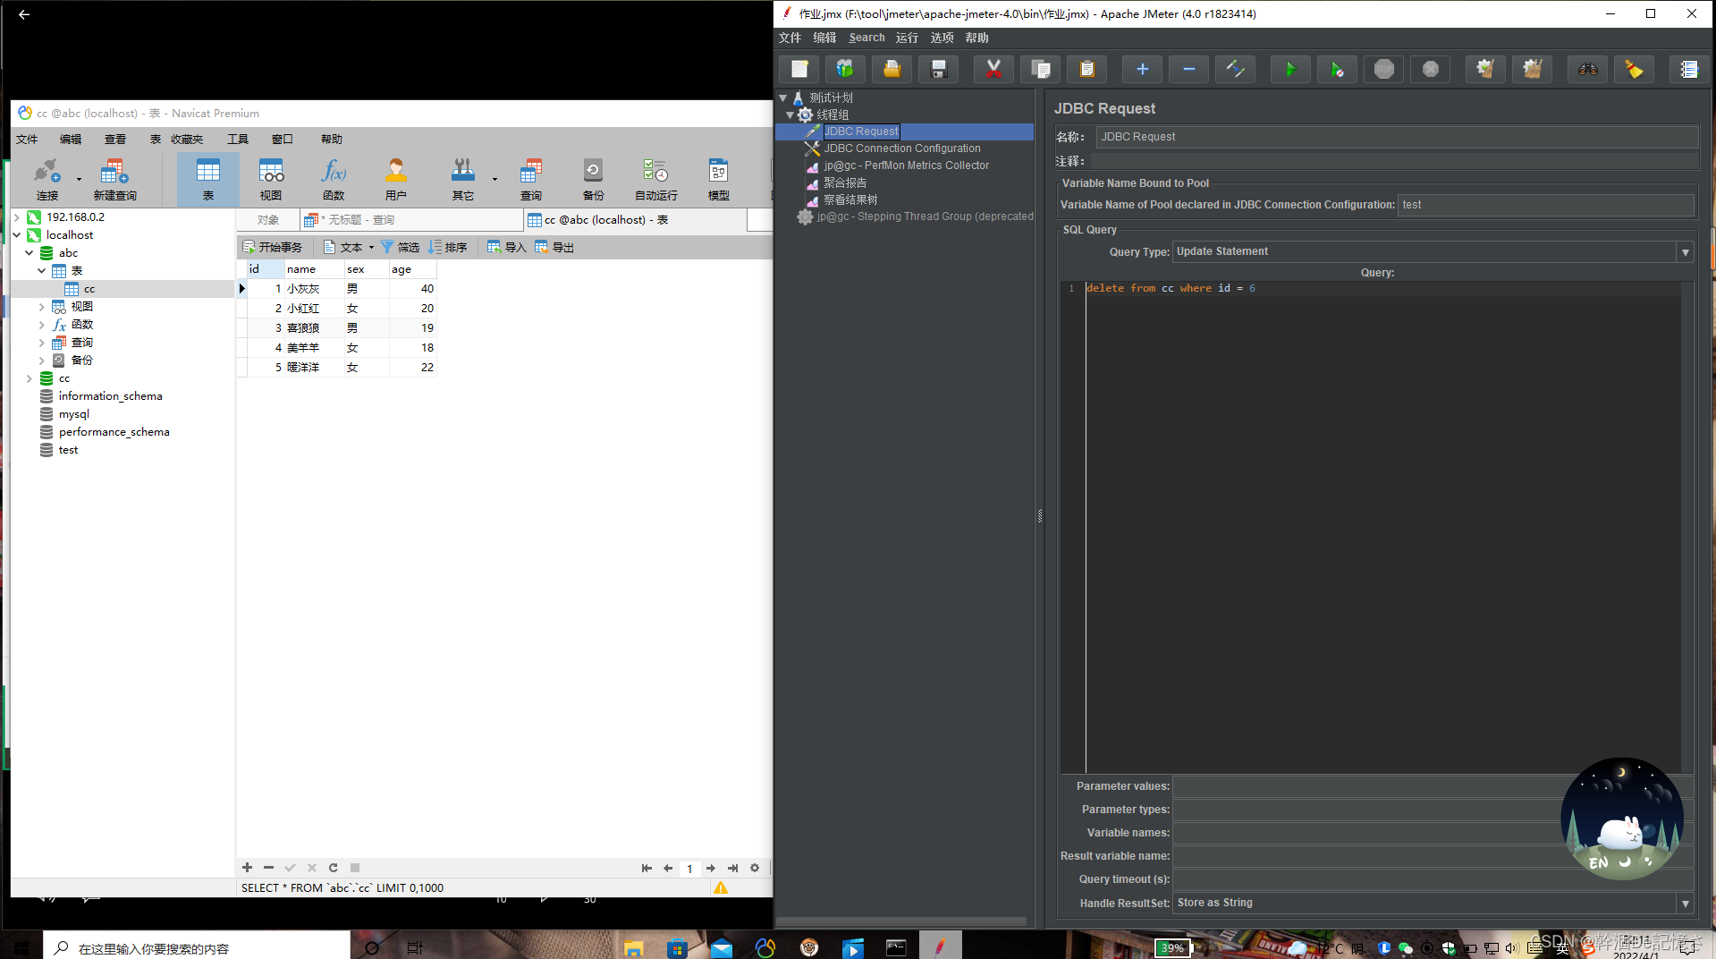Clear all results in JMeter
The height and width of the screenshot is (959, 1716).
click(x=1532, y=69)
